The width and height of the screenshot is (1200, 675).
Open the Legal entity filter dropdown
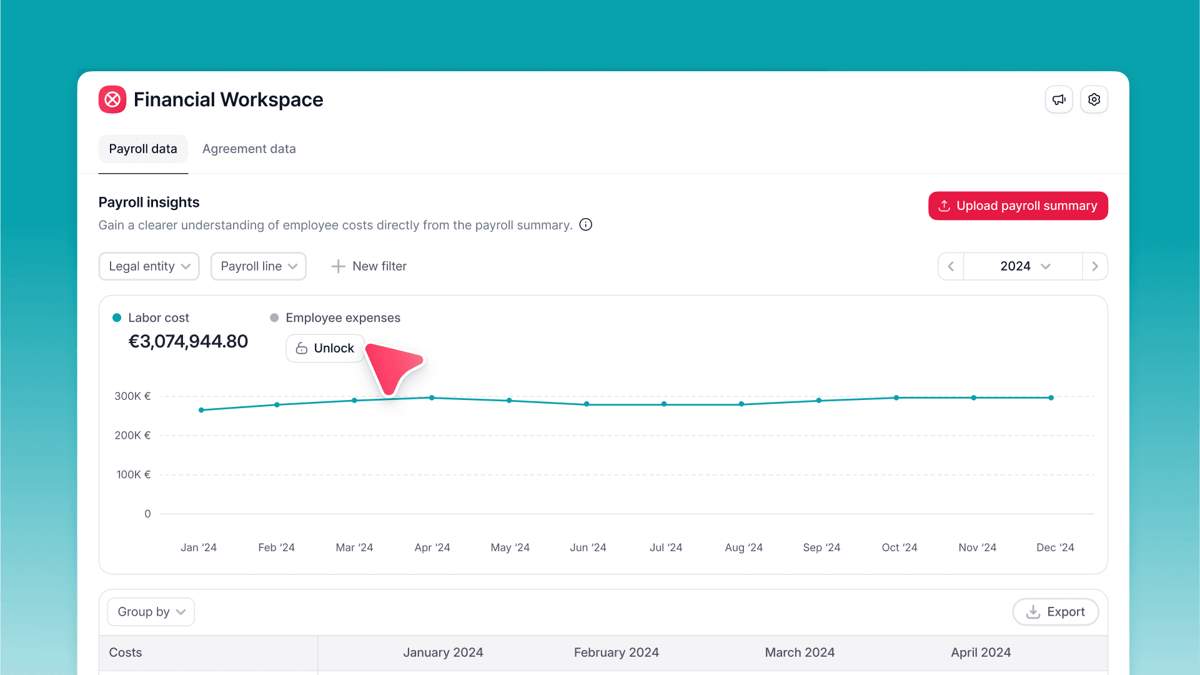coord(149,266)
